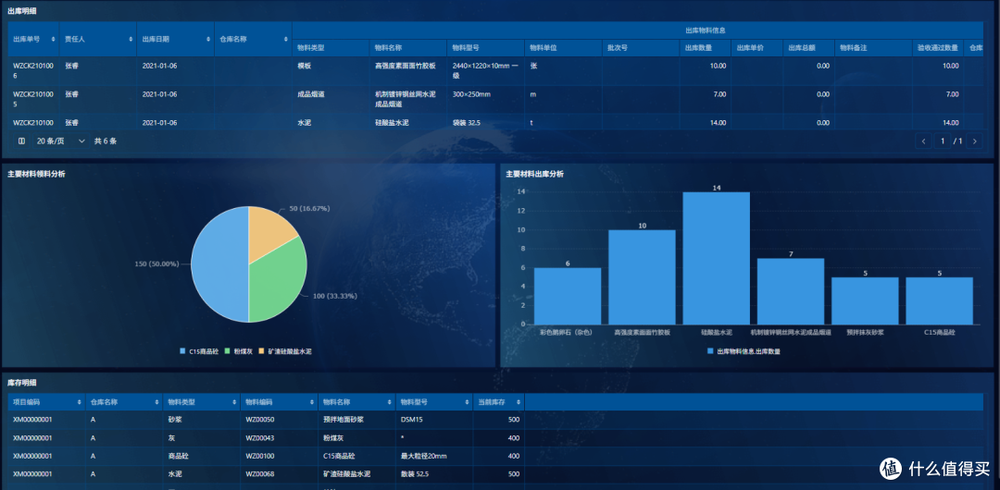This screenshot has width=1000, height=490.
Task: Click the 高强度素面面竹胶板 bar valued 10
Action: click(x=642, y=277)
